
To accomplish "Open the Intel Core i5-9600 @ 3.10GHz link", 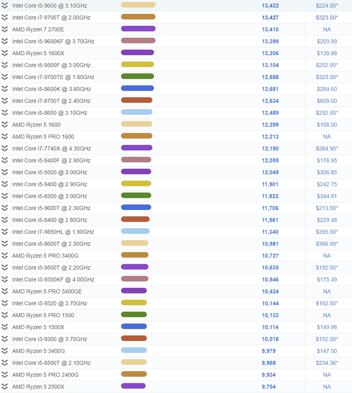I will tap(50, 6).
